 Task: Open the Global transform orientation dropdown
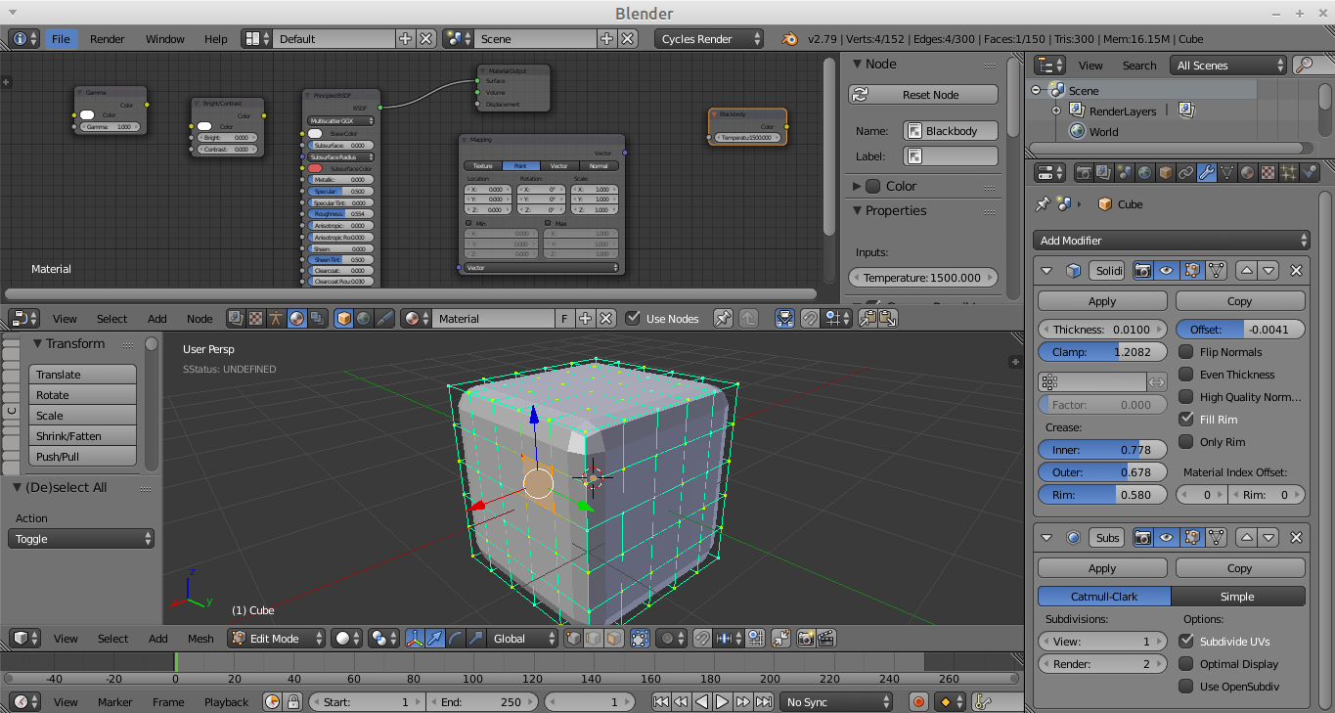[x=522, y=639]
